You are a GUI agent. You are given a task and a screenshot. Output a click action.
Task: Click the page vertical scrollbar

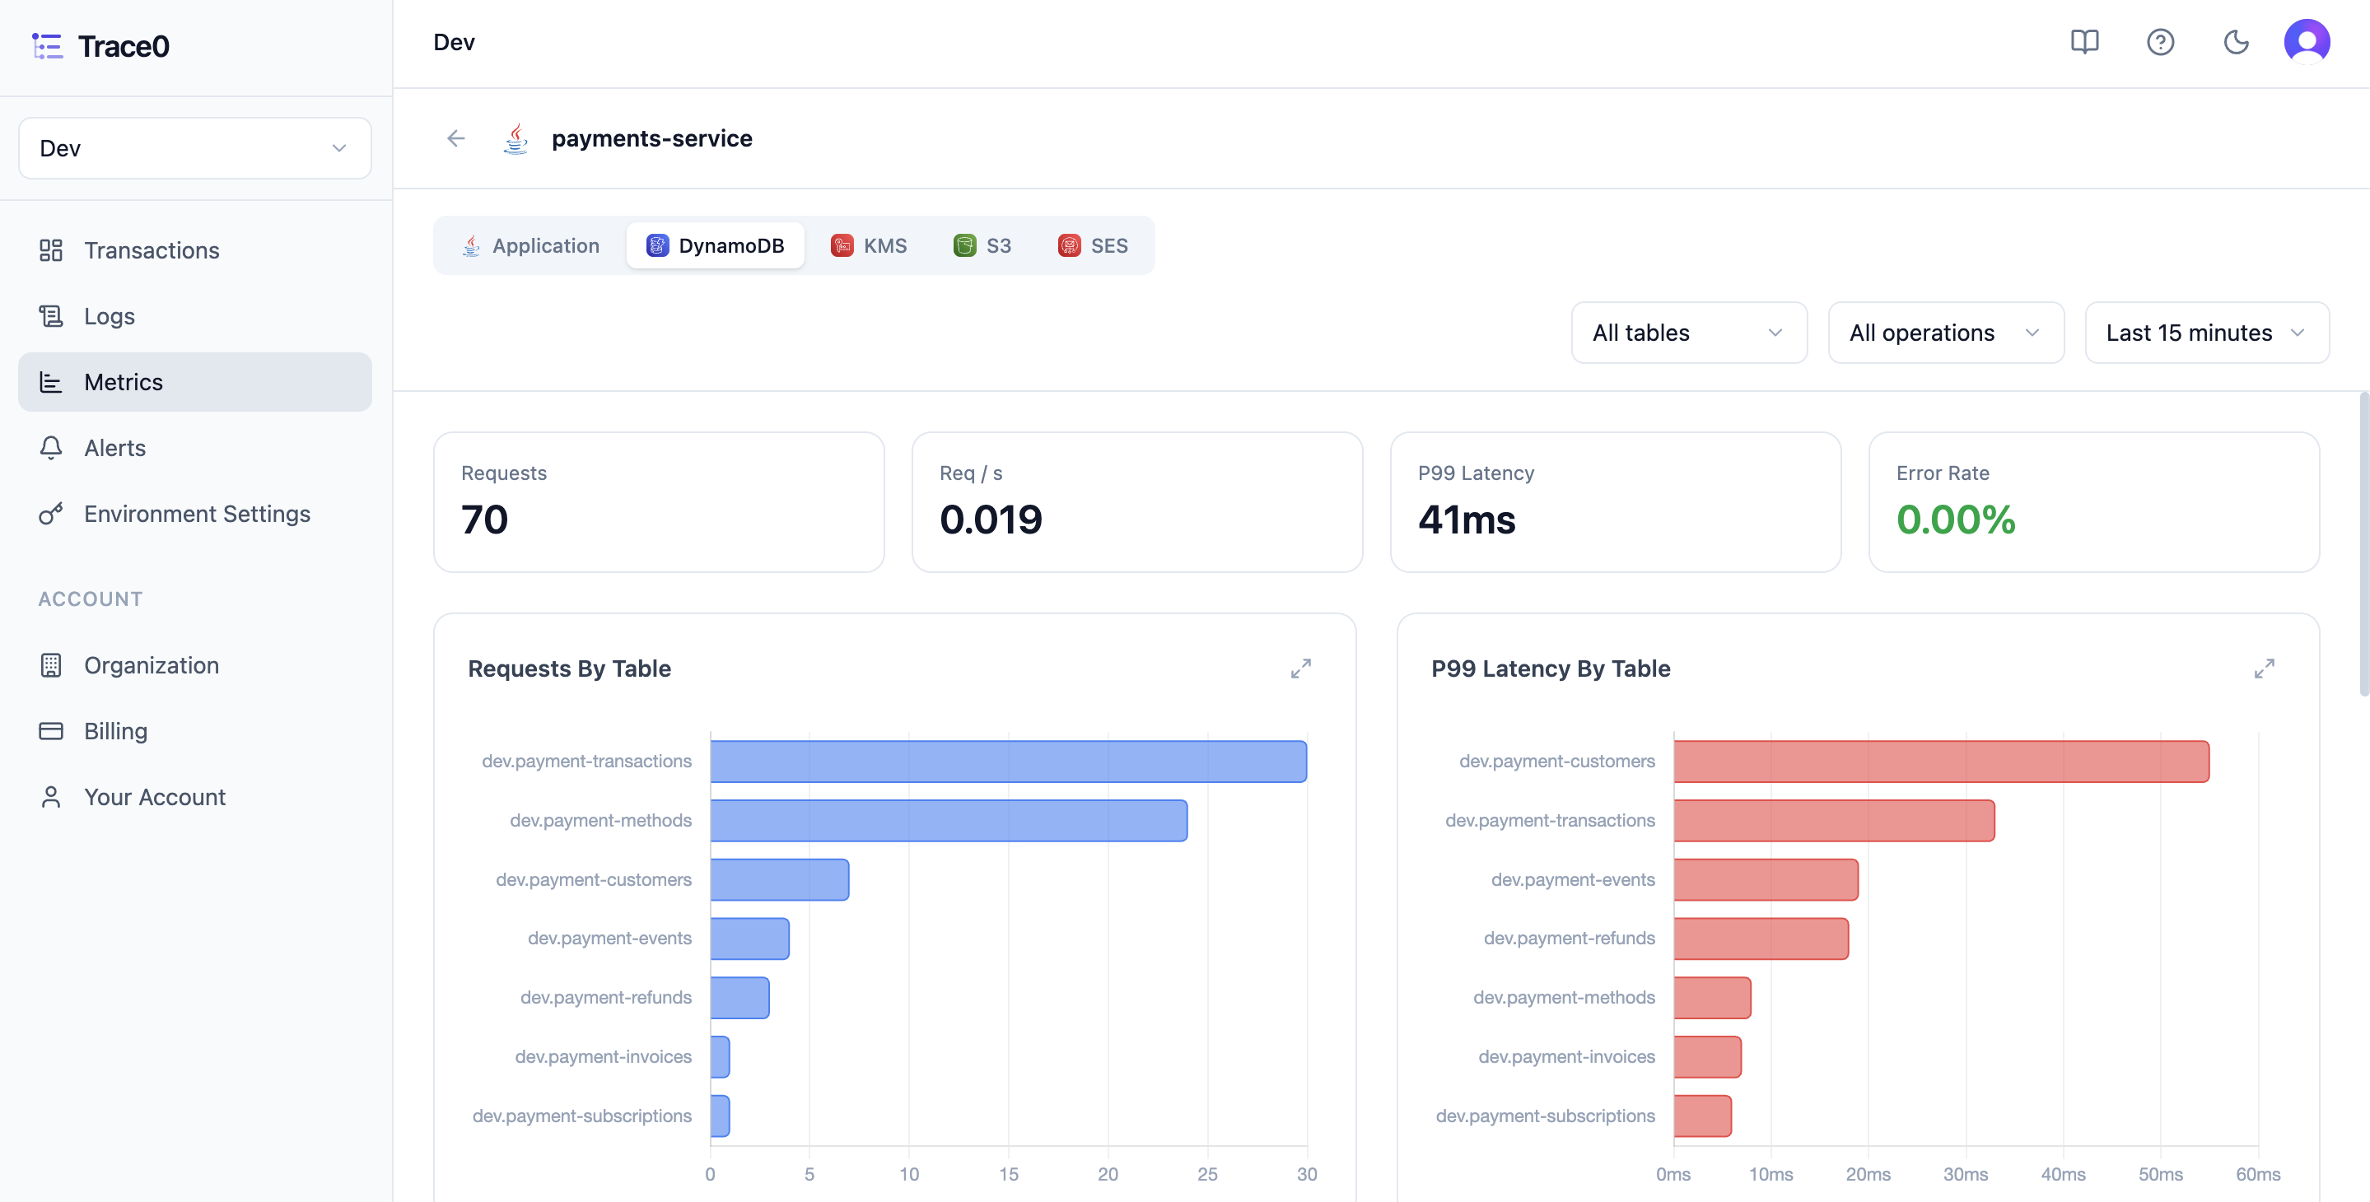[2363, 544]
